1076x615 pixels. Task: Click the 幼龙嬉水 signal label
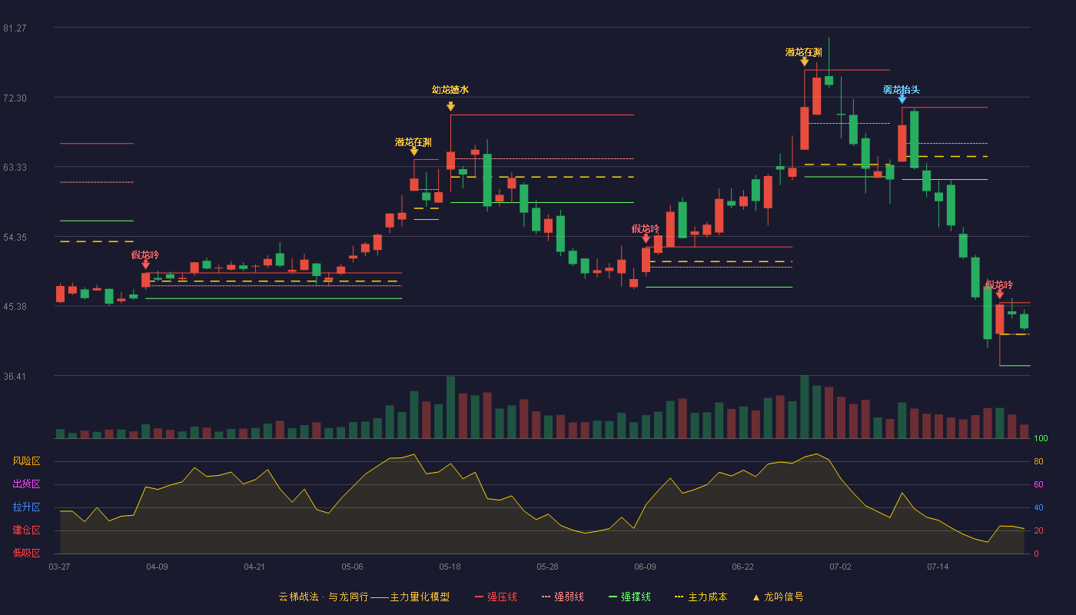(x=450, y=90)
